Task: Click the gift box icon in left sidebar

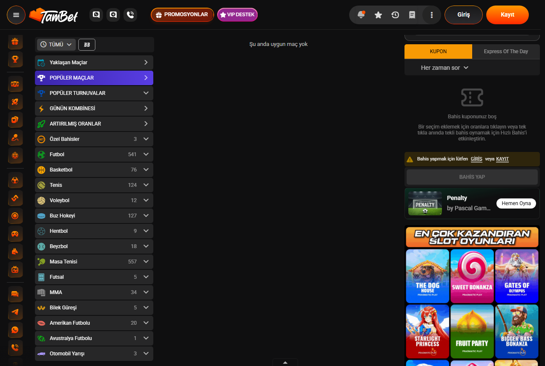Action: tap(15, 42)
